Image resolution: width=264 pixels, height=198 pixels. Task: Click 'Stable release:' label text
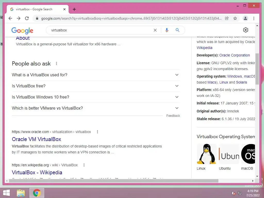[209, 119]
